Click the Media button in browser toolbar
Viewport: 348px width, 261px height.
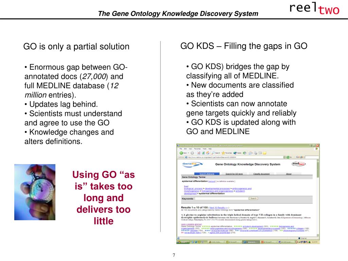238,153
